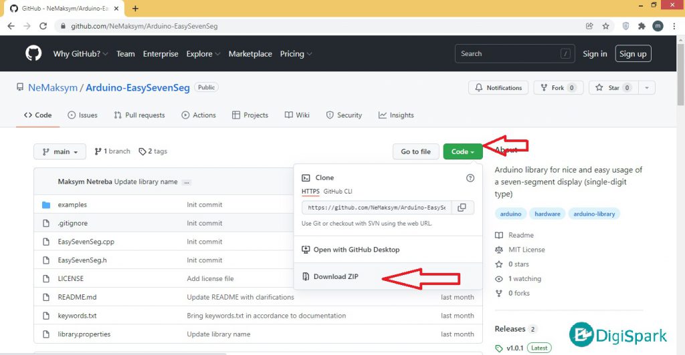Open the green Code dropdown button
Screen dimensions: 685x355
point(462,151)
